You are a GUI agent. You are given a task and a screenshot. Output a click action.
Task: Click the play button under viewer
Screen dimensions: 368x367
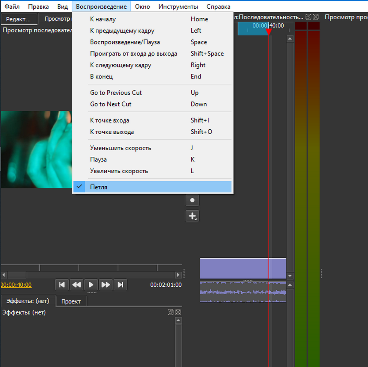pos(91,285)
